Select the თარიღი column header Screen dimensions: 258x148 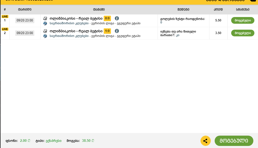pyautogui.click(x=25, y=10)
